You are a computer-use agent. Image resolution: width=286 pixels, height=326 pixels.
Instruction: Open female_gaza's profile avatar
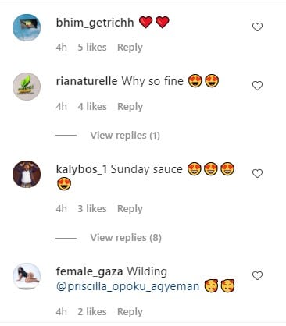27,276
